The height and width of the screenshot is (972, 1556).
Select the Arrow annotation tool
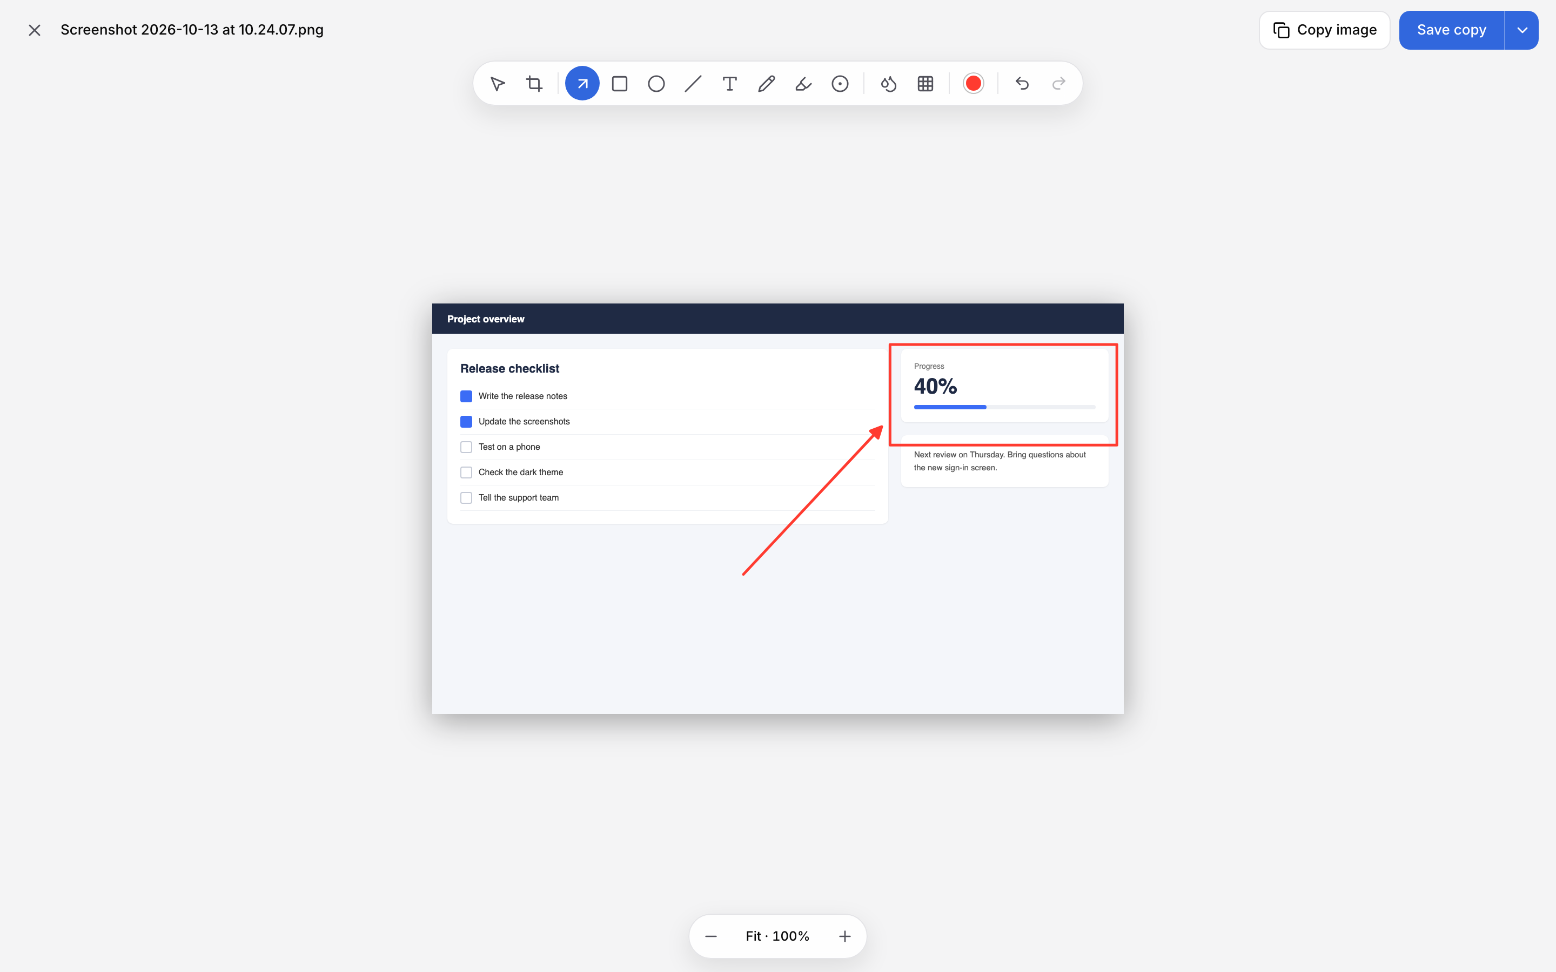coord(582,84)
